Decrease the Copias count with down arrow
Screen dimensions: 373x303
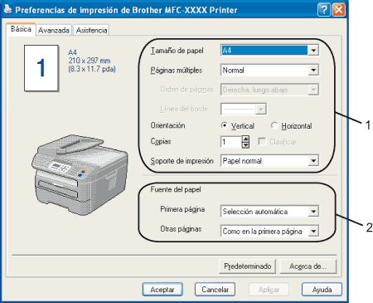point(245,145)
